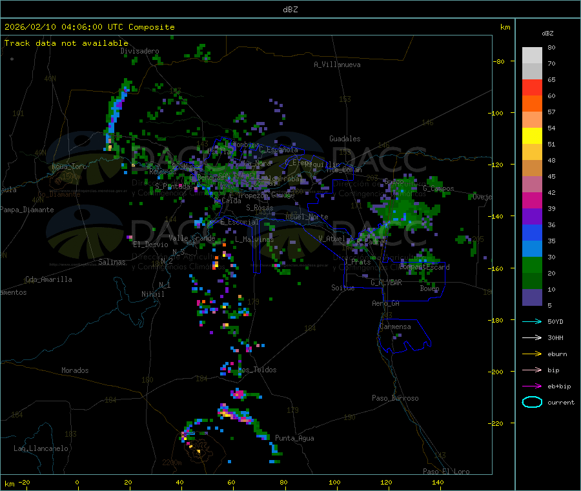Click the 'Track data not available' message
Screen dimensions: 581x491
click(66, 43)
